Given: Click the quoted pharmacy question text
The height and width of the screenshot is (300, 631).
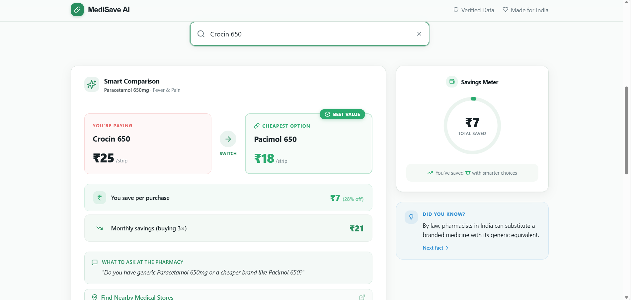Looking at the screenshot, I should coord(203,272).
